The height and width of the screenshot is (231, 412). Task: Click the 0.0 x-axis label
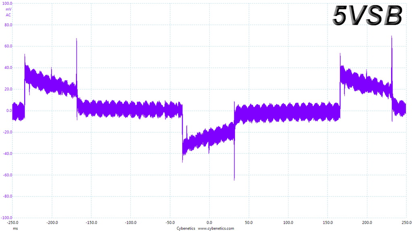pos(209,223)
